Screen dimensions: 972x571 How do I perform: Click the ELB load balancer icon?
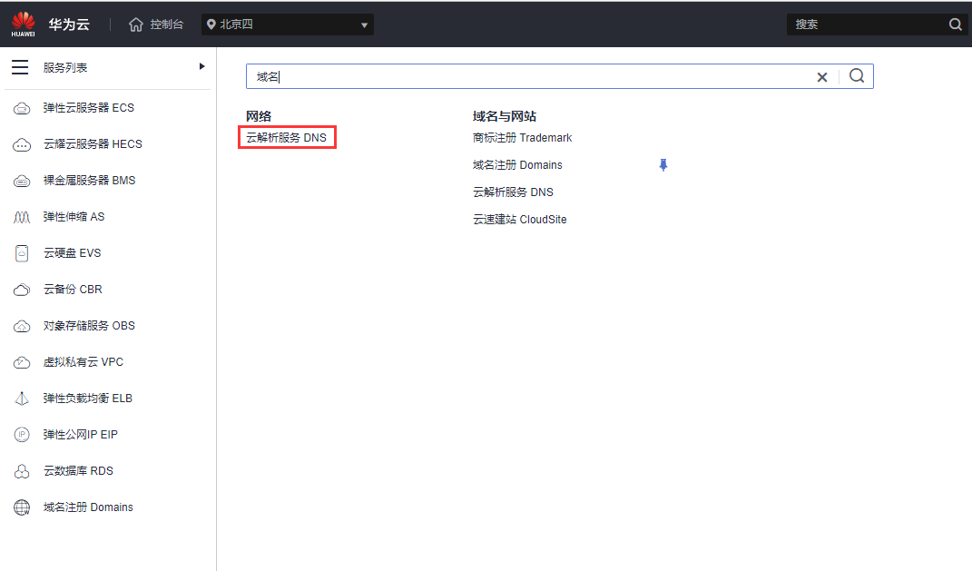(22, 399)
